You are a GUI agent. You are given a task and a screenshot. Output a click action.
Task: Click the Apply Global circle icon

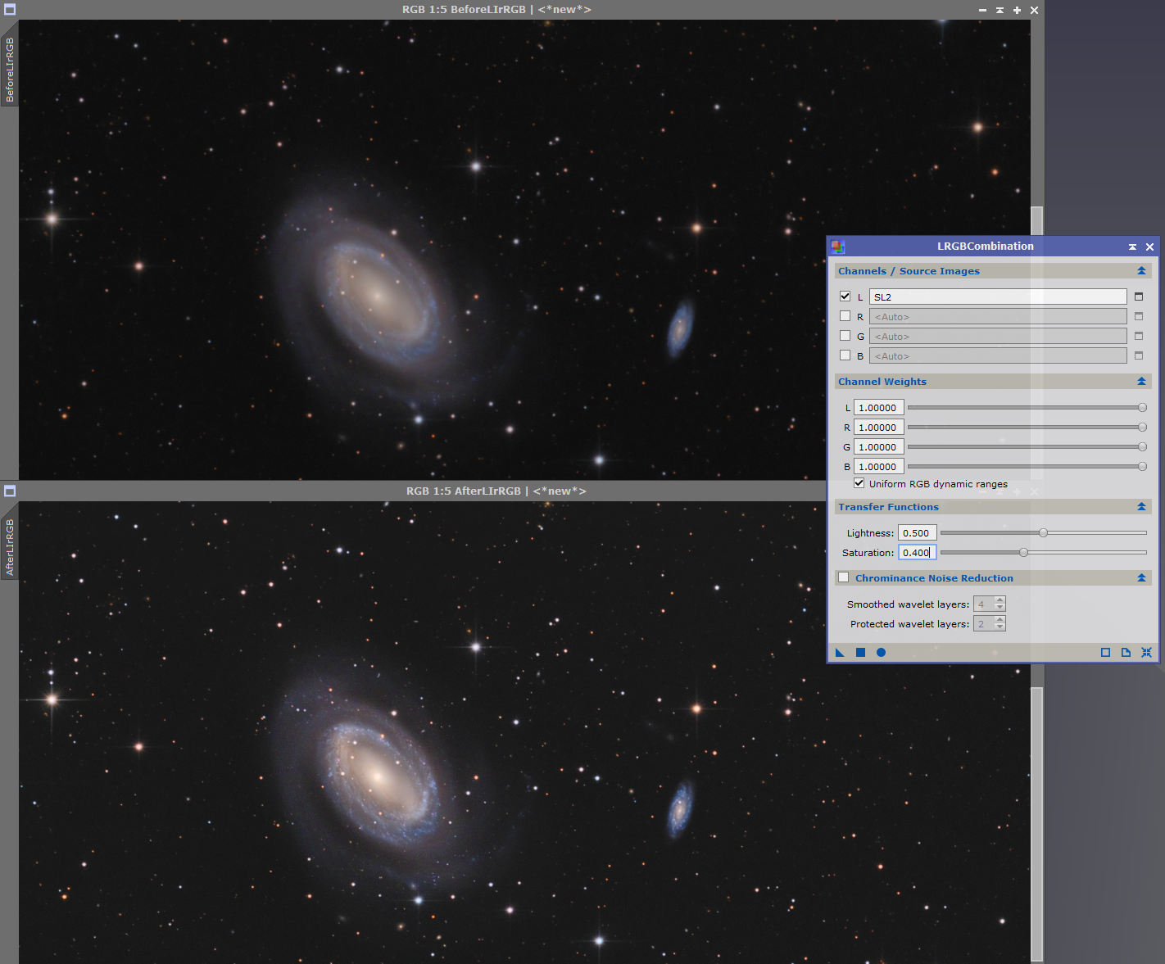pos(881,653)
